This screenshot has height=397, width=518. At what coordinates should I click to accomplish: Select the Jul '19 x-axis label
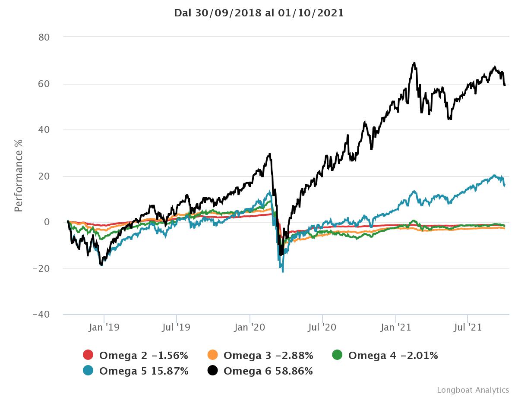177,327
